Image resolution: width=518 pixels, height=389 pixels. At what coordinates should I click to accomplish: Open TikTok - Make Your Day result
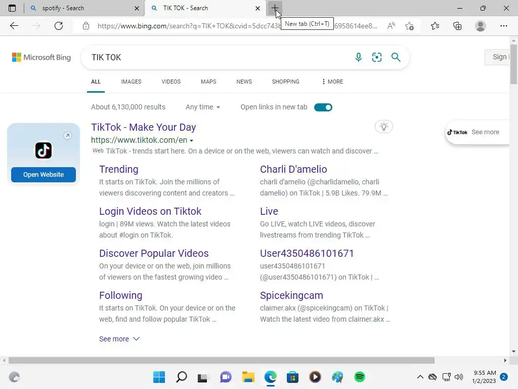click(x=143, y=127)
